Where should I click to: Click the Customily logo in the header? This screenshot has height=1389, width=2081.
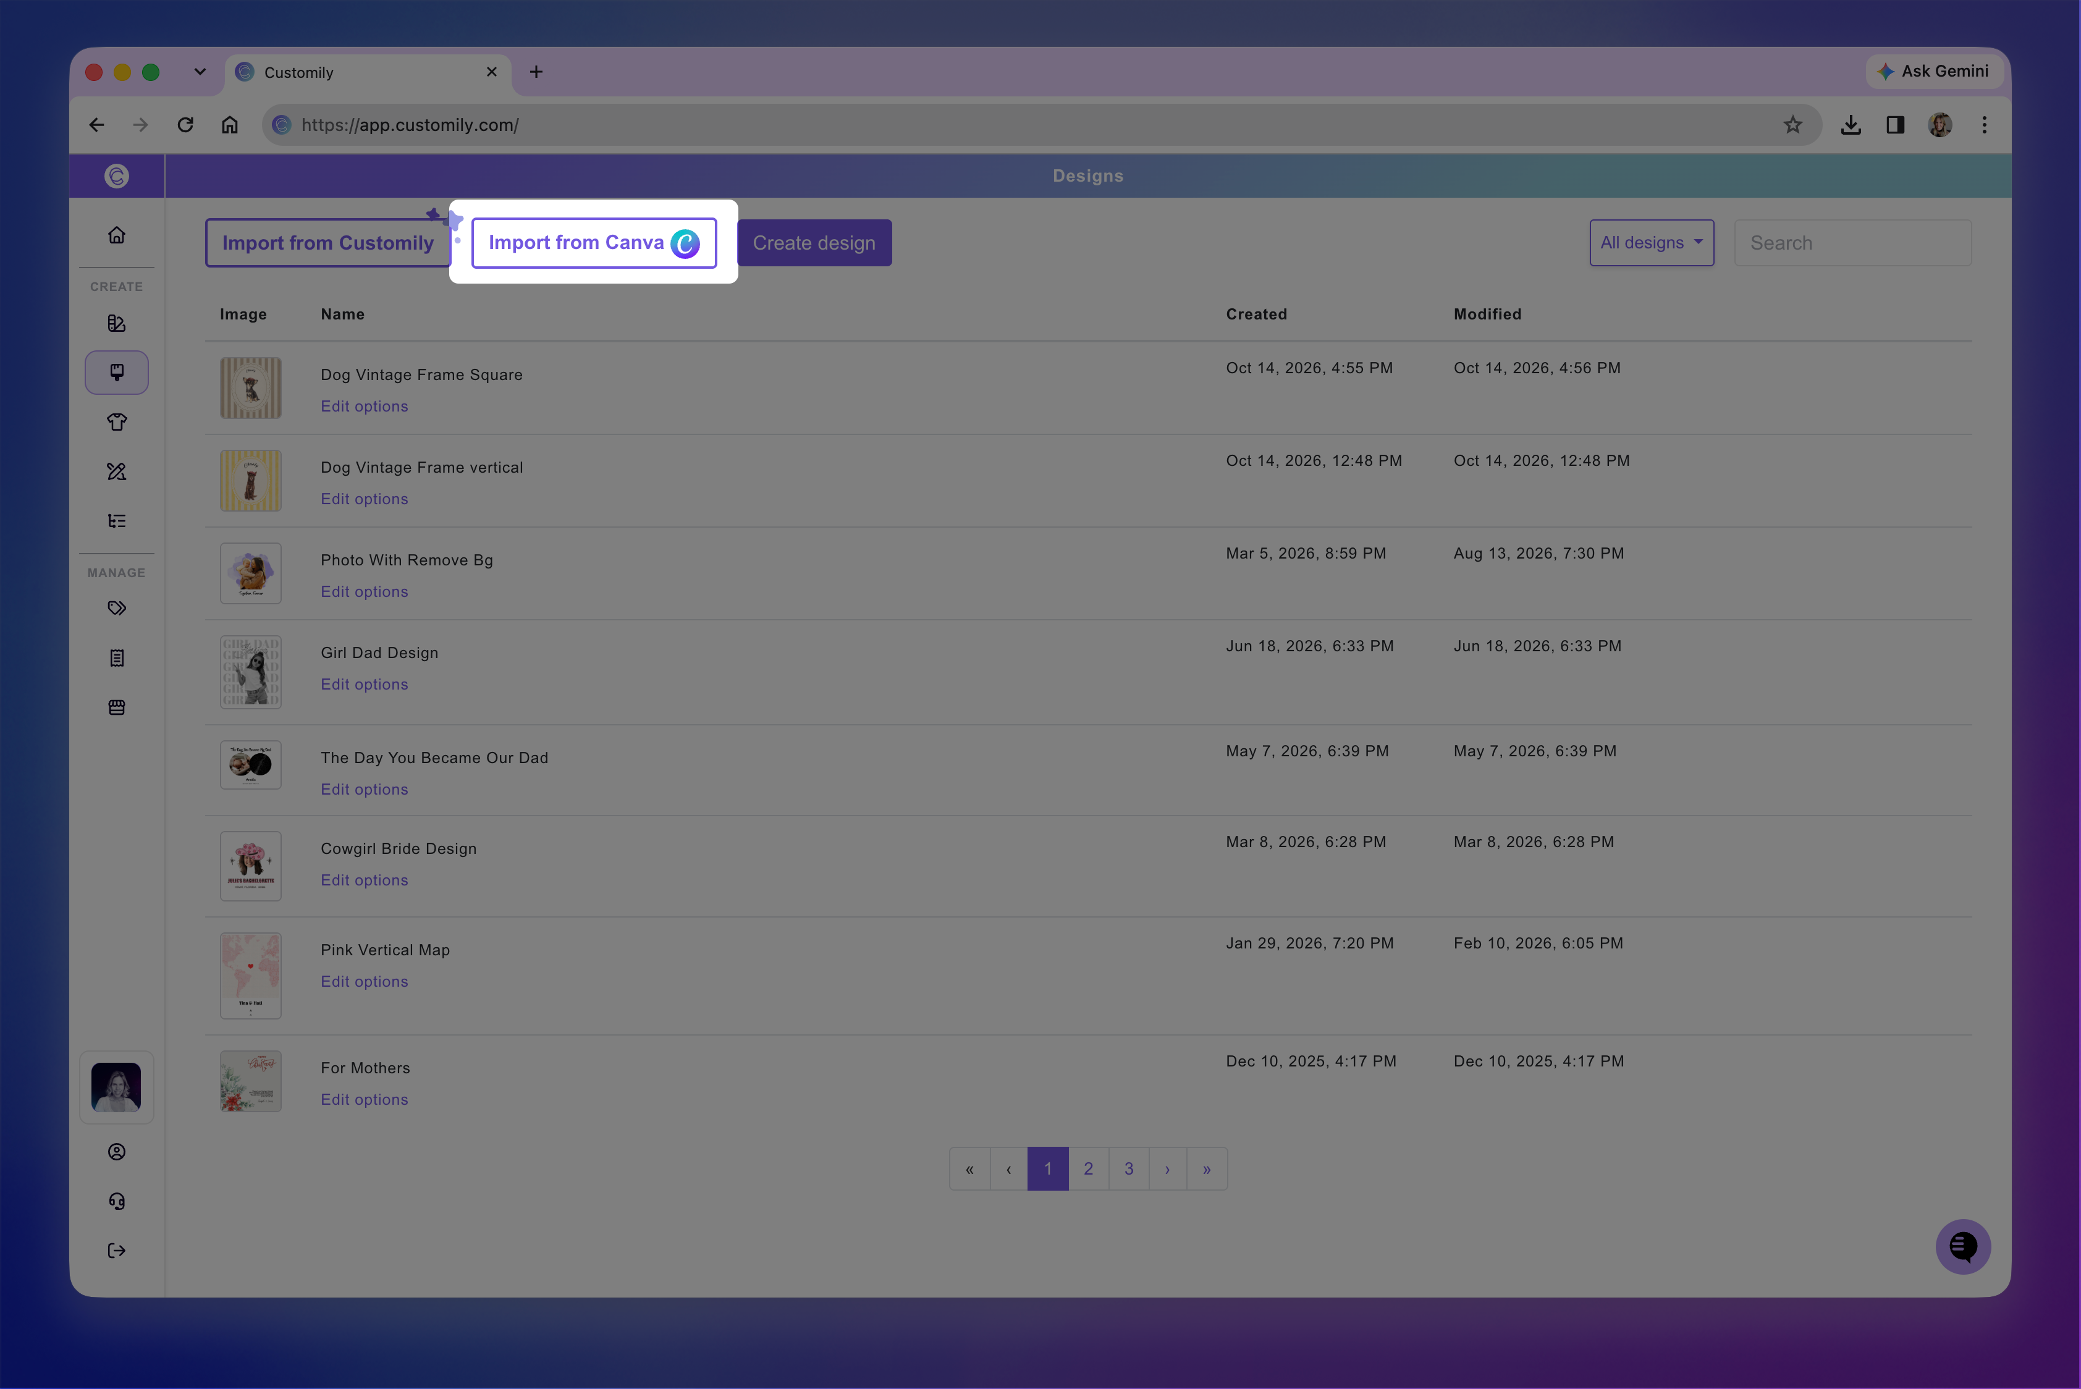point(116,175)
